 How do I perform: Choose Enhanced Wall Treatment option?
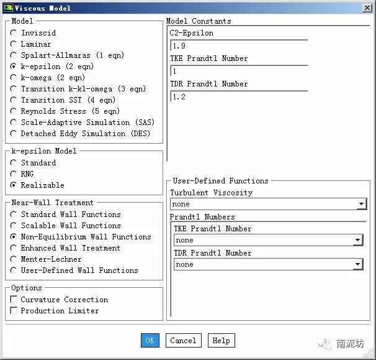[x=14, y=248]
